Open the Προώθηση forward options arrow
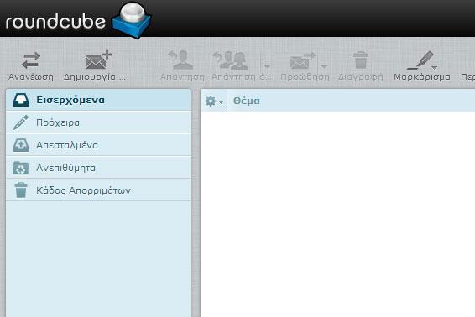This screenshot has width=475, height=317. point(324,65)
